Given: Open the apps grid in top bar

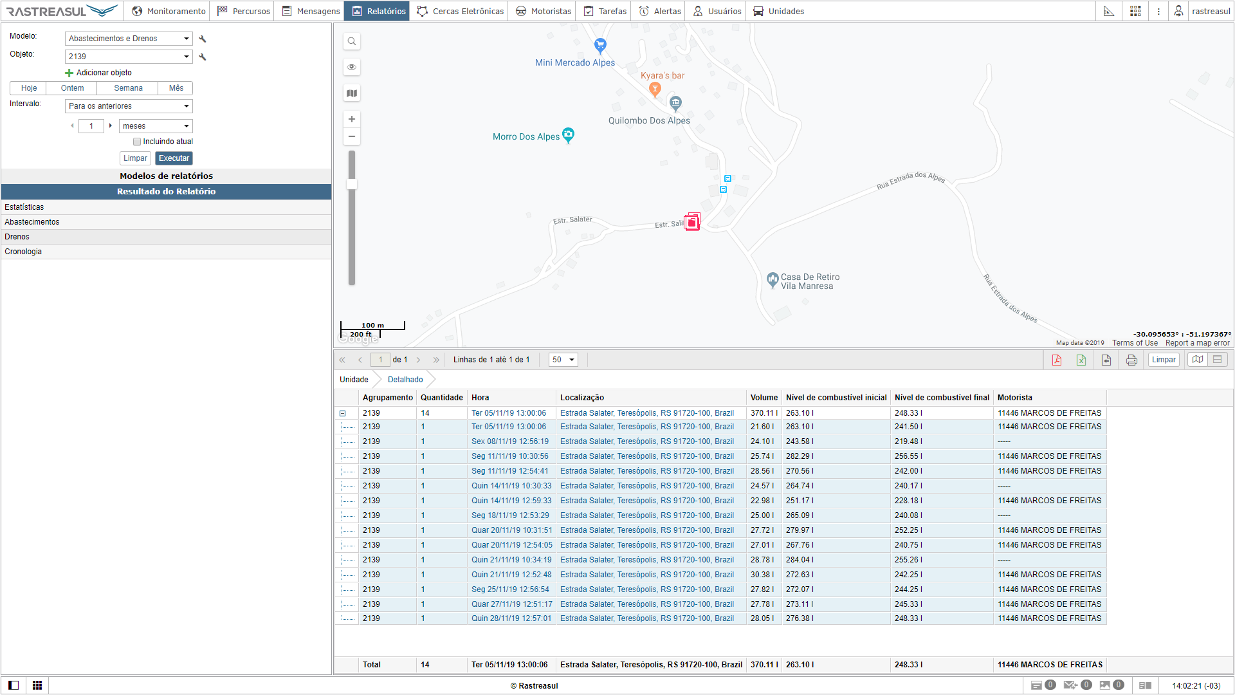Looking at the screenshot, I should coord(1135,11).
